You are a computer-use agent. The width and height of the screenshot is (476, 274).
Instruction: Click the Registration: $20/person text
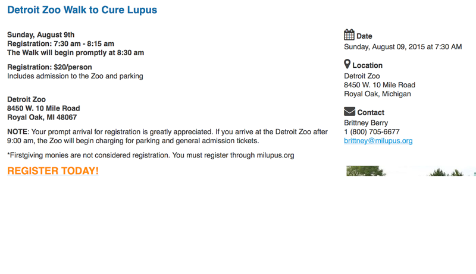49,67
